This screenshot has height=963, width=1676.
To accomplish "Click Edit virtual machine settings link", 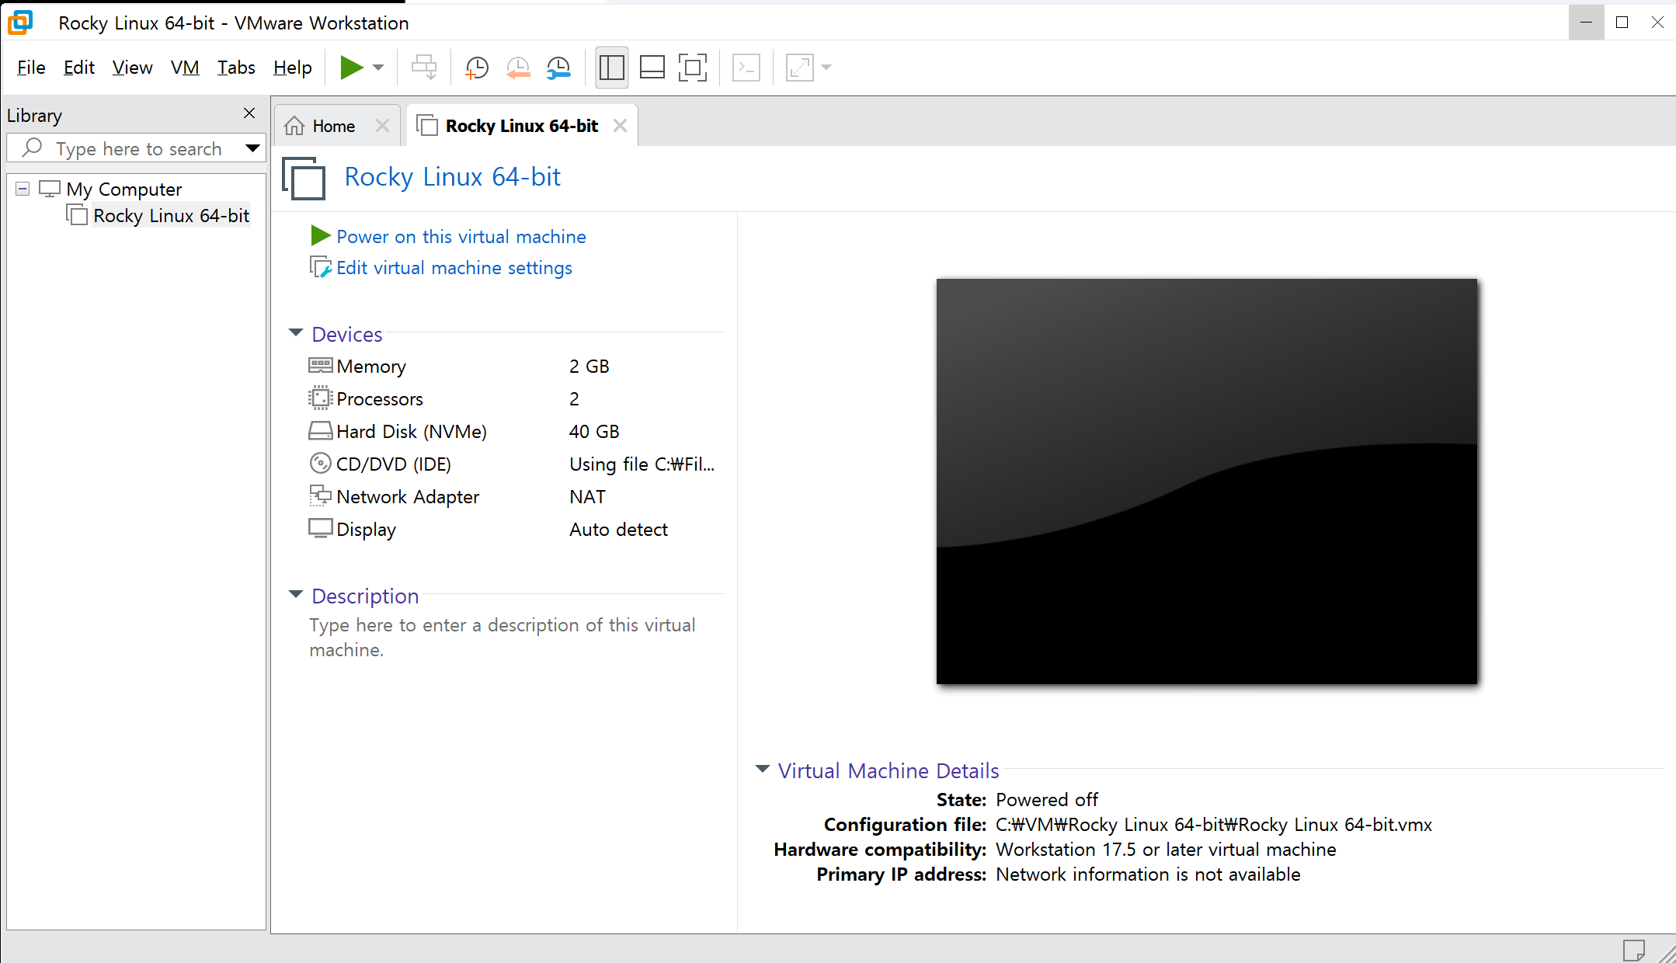I will point(454,268).
